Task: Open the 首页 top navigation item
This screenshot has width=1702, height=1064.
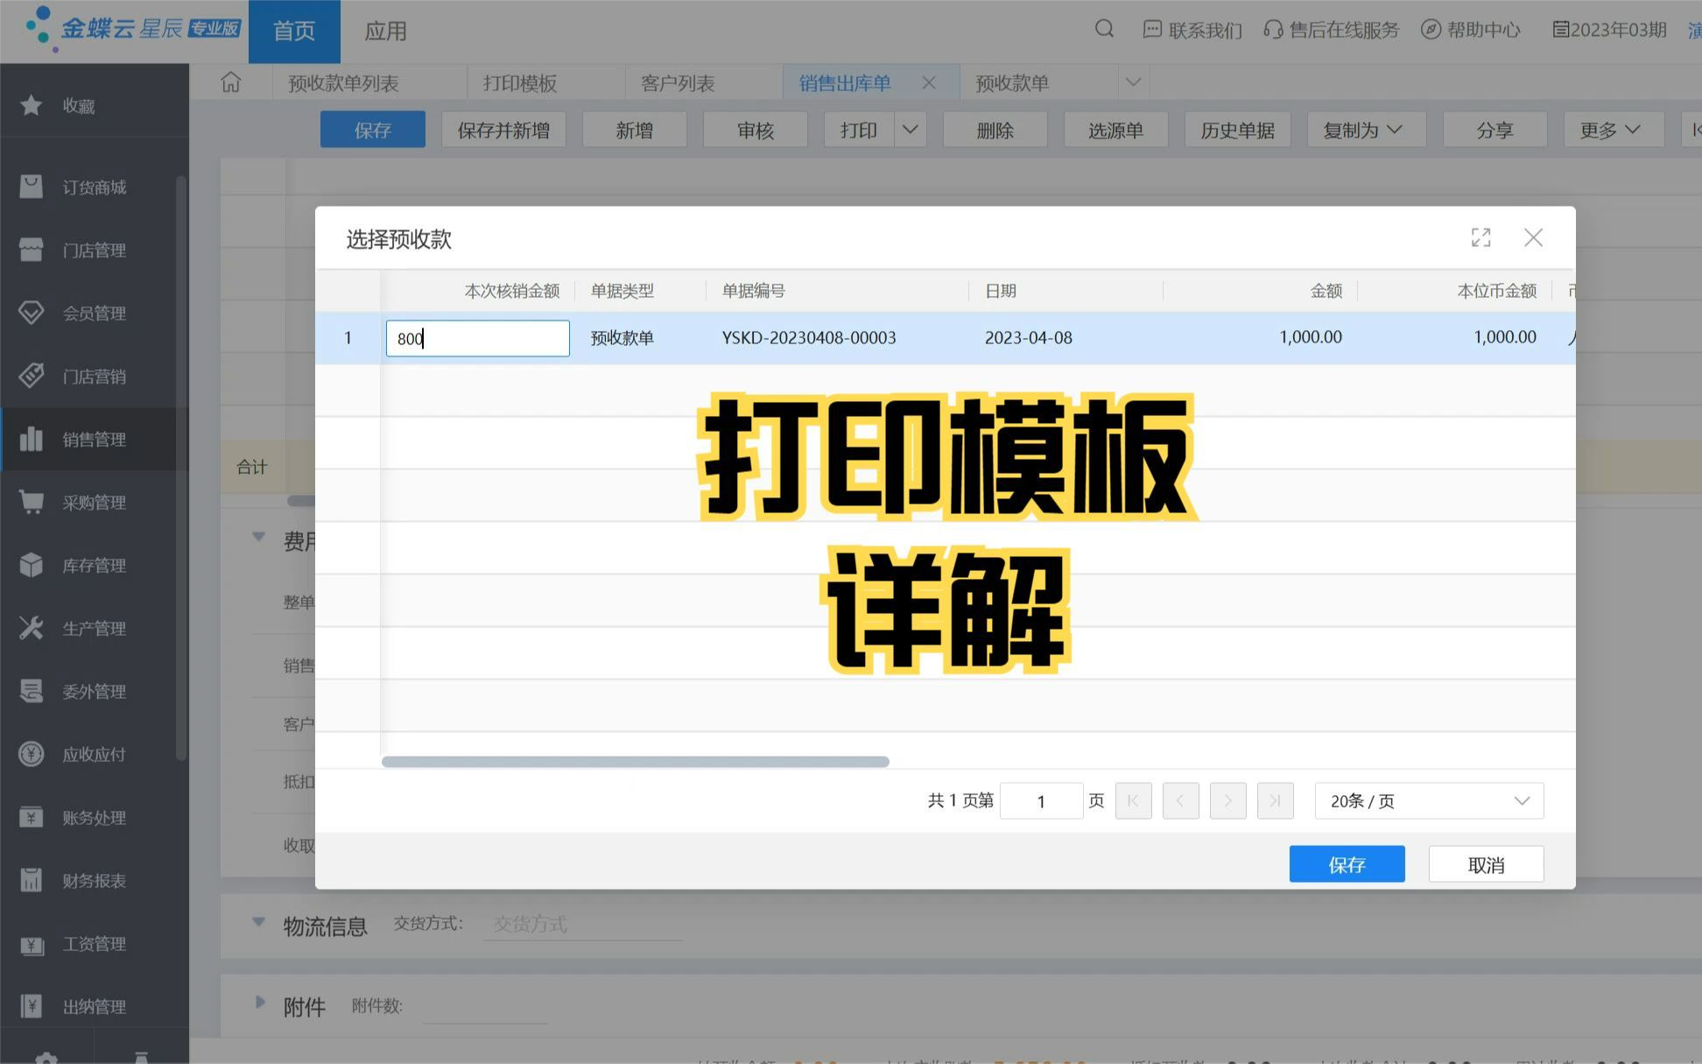Action: (294, 32)
